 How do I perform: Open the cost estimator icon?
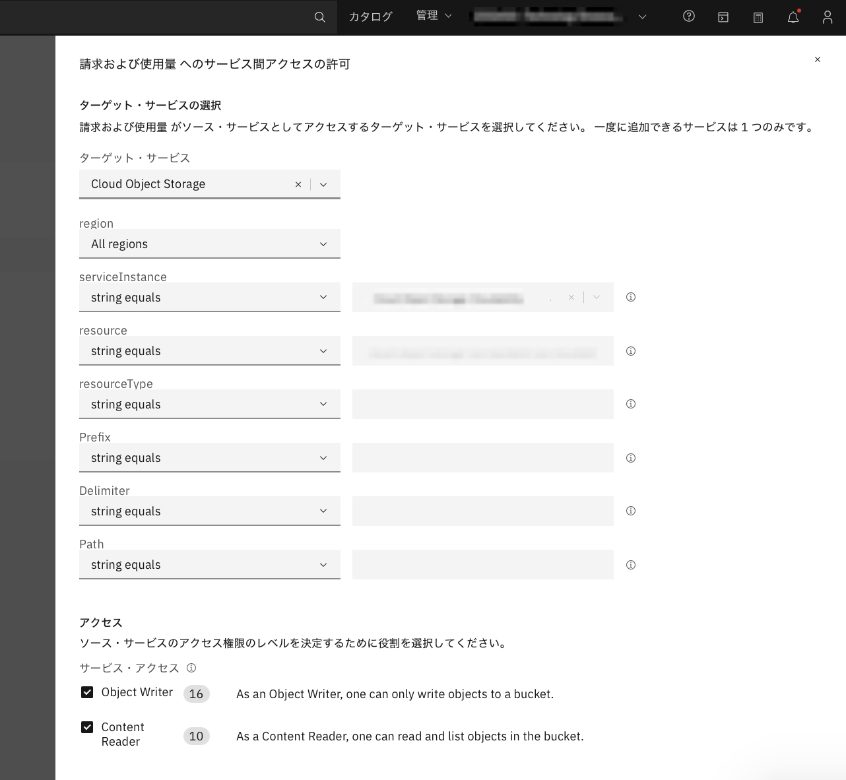tap(758, 17)
